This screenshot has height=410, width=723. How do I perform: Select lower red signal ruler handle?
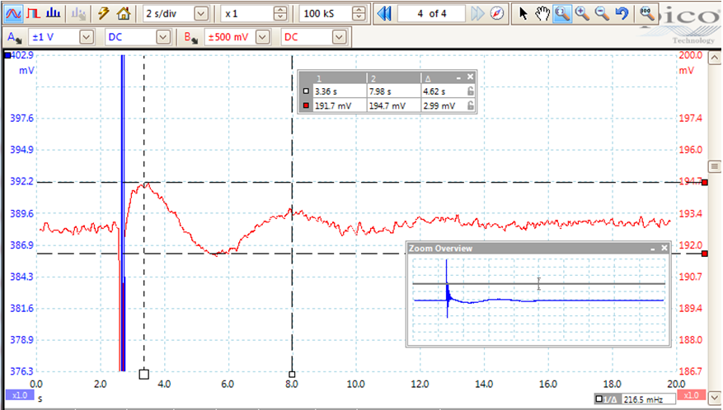click(705, 254)
